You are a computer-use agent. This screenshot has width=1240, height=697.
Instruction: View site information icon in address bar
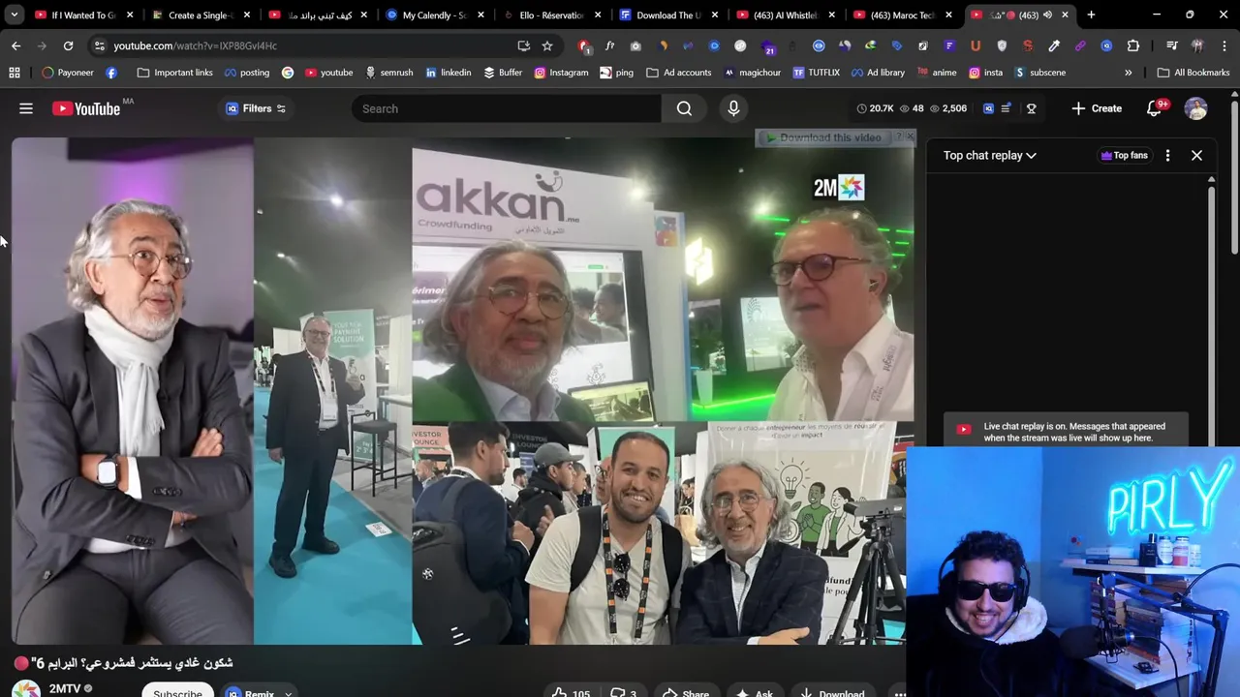99,45
